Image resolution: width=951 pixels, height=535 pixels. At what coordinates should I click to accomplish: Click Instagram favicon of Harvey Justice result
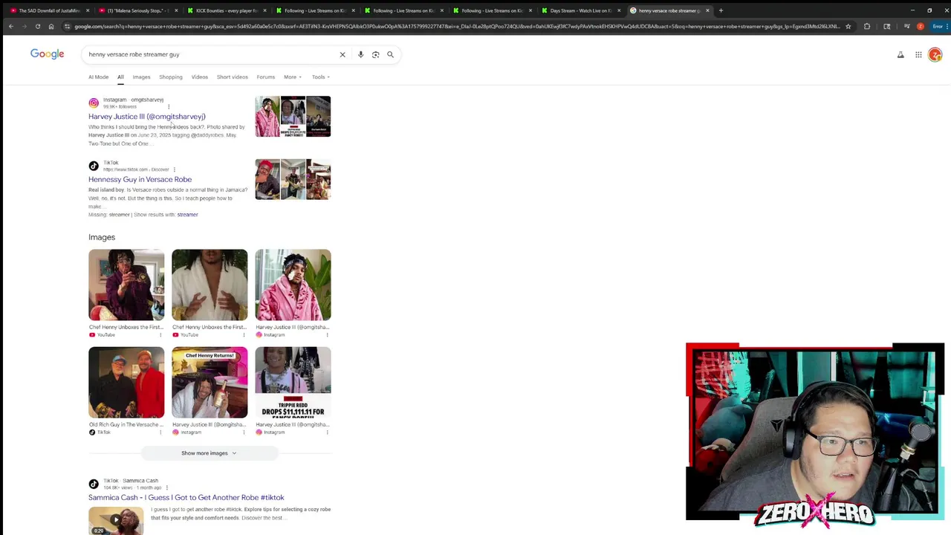point(94,103)
